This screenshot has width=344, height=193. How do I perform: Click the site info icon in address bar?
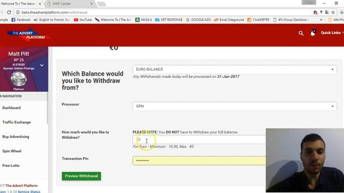point(18,12)
